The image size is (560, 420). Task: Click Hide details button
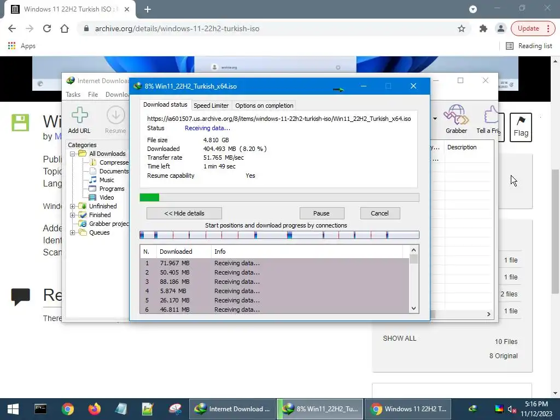[x=184, y=213]
